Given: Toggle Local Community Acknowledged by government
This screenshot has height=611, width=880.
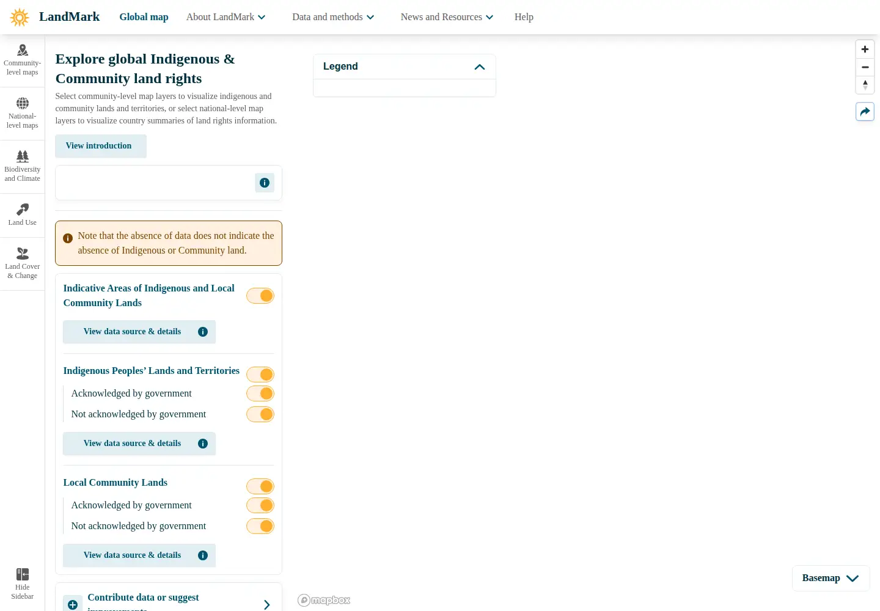Looking at the screenshot, I should pyautogui.click(x=260, y=505).
